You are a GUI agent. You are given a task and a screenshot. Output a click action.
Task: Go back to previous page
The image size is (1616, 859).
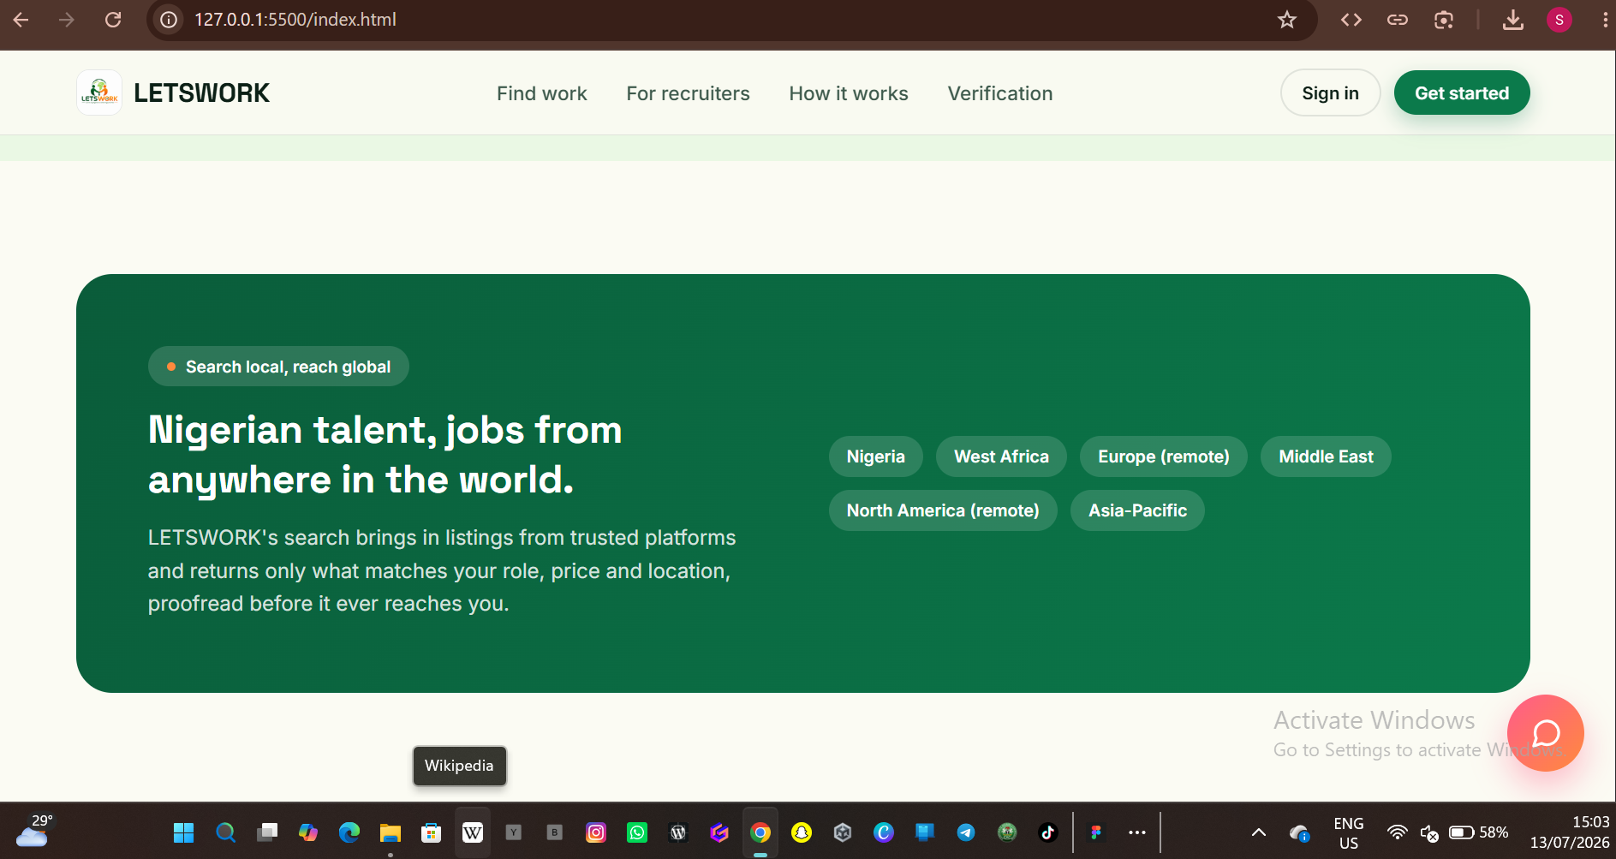pos(21,20)
